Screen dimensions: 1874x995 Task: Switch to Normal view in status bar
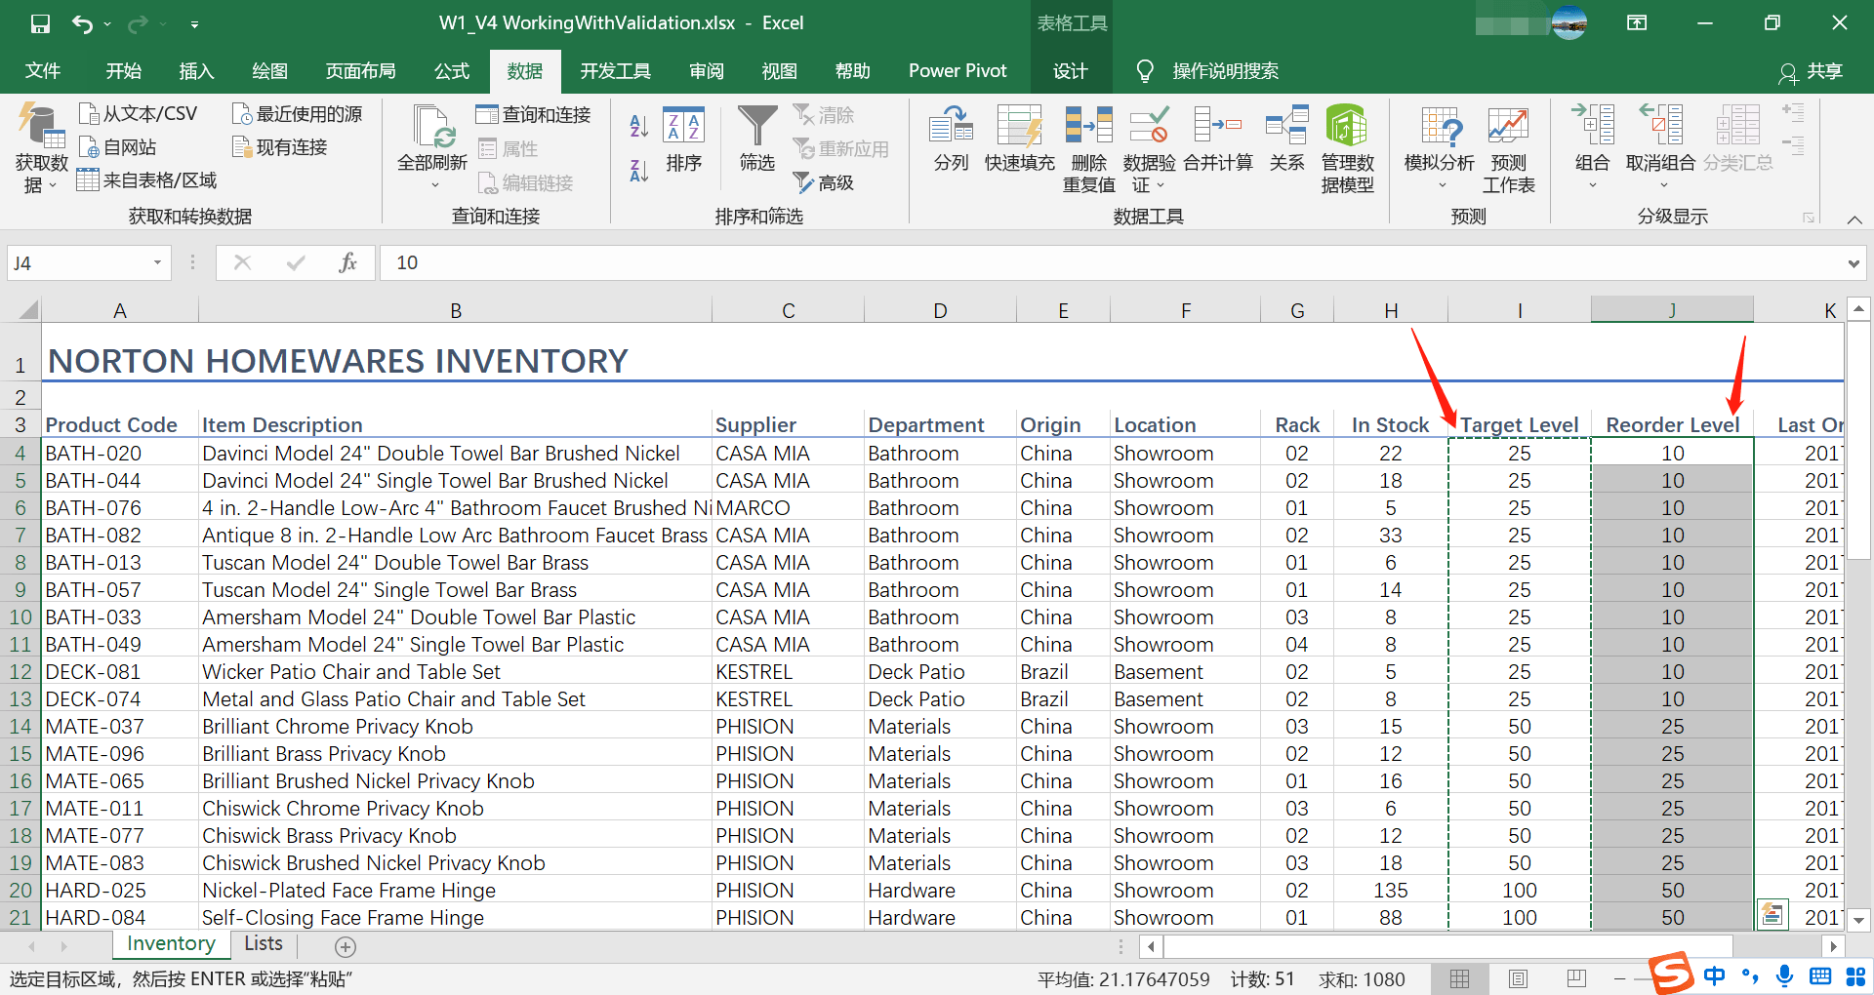pyautogui.click(x=1460, y=978)
